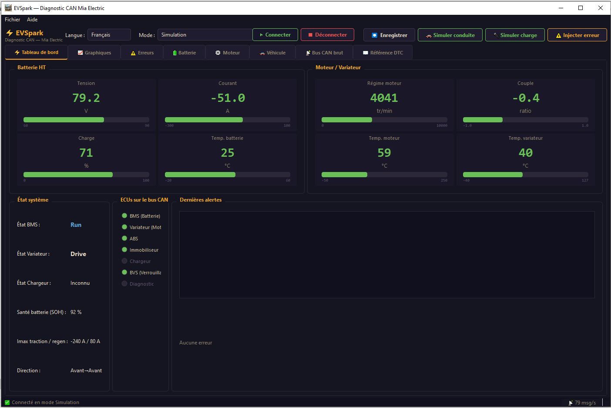
Task: Toggle the Simuler charge charging simulation
Action: (x=514, y=35)
